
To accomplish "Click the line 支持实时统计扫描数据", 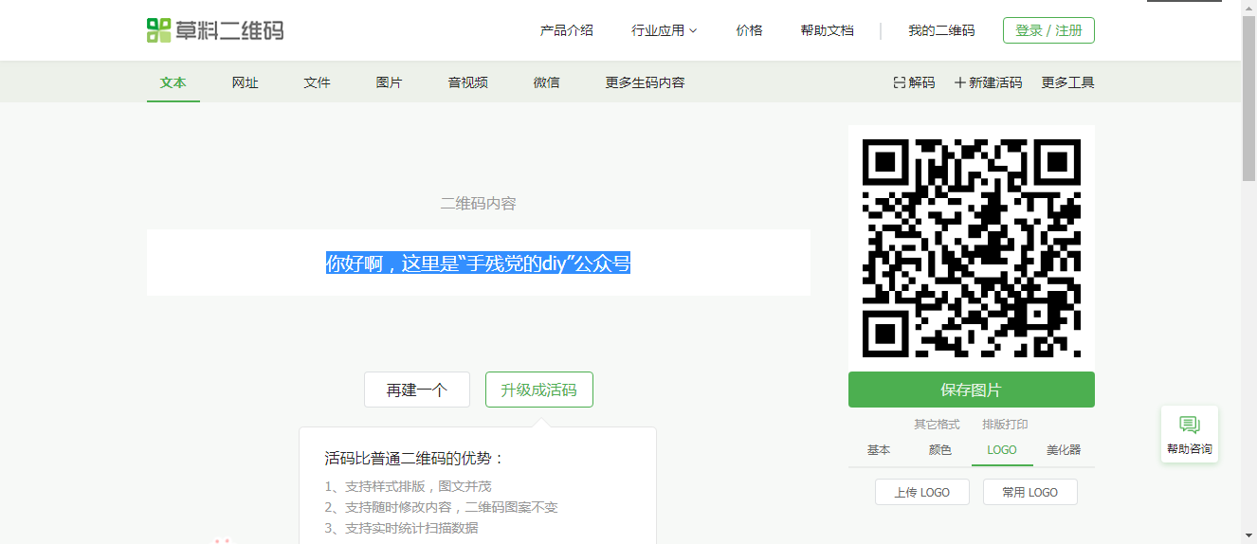I will [x=401, y=528].
